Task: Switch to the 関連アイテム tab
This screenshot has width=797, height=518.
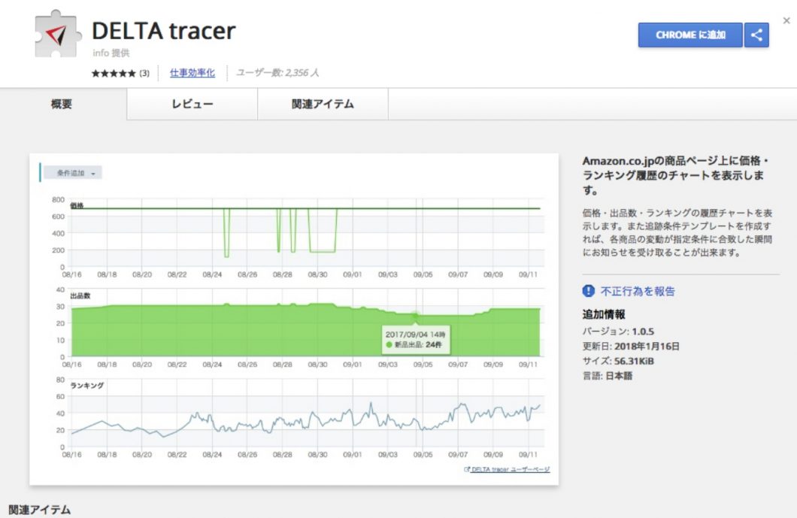Action: click(x=323, y=105)
